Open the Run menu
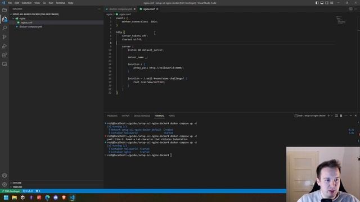This screenshot has height=202, width=360. tap(51, 3)
